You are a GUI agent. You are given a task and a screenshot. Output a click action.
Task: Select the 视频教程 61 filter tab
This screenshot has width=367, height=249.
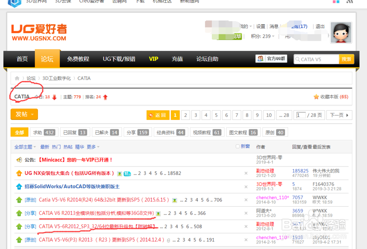[x=207, y=132]
